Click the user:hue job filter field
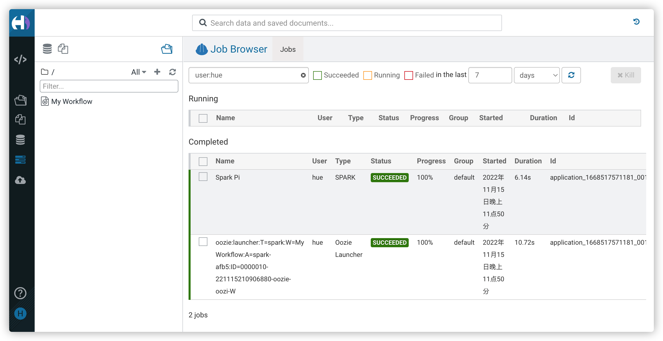 pos(248,75)
